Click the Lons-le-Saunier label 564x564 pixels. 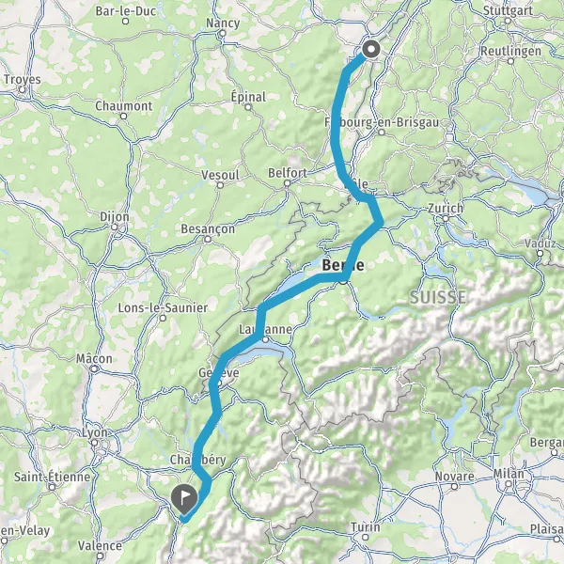[163, 308]
